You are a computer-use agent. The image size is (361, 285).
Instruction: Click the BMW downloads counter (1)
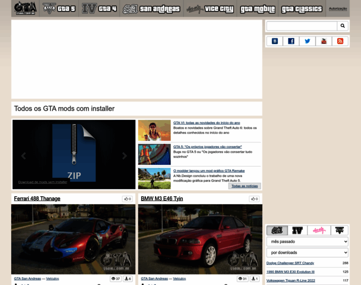pos(255,278)
